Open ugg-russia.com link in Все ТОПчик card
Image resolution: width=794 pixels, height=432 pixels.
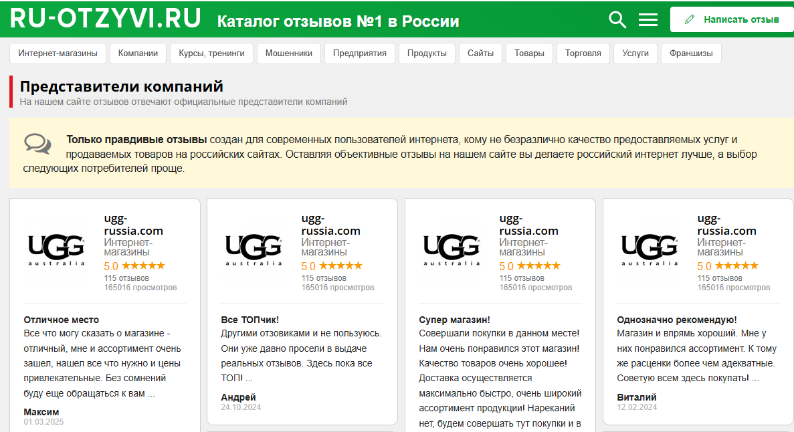click(x=330, y=225)
